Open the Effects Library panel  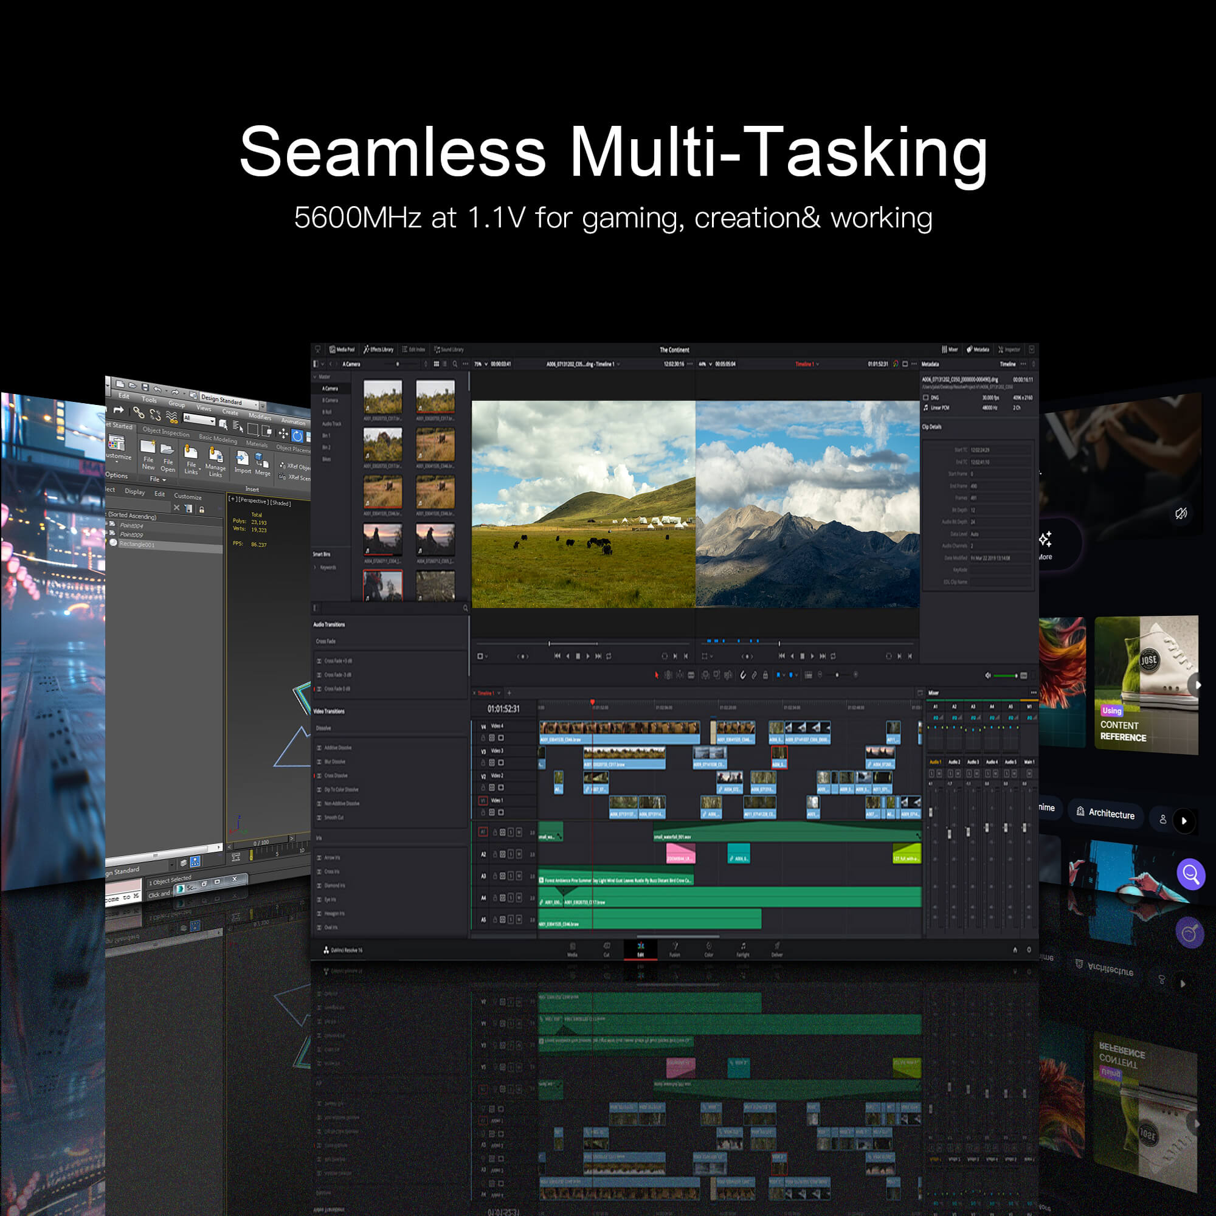378,350
